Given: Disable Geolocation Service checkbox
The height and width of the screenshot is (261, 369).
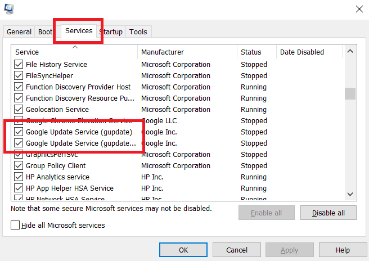Looking at the screenshot, I should coord(19,110).
